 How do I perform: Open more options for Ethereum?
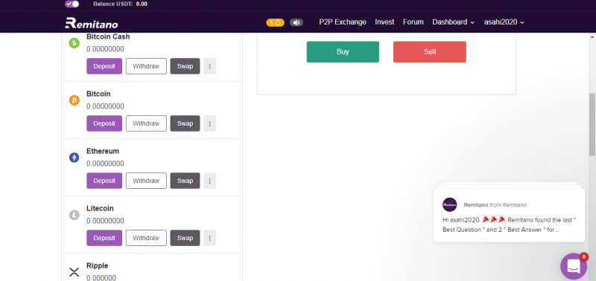click(x=210, y=181)
